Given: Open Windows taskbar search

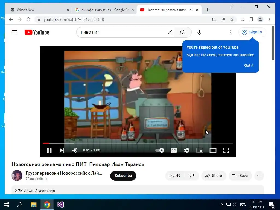Looking at the screenshot, I should click(x=20, y=205).
